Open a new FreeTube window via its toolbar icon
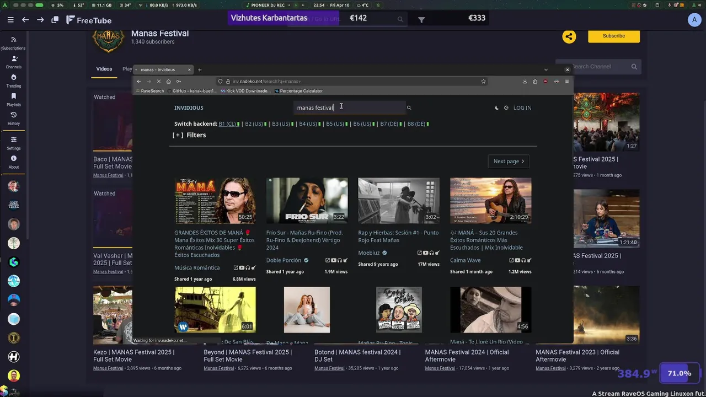 (55, 20)
